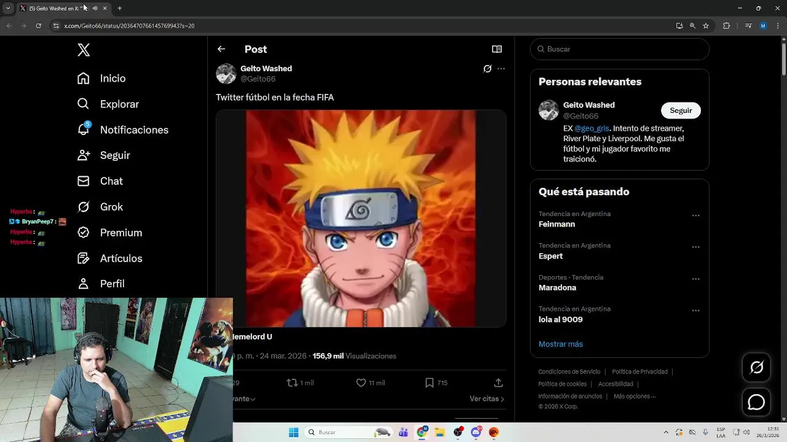The image size is (787, 442).
Task: Open the floating messages chat button
Action: (x=756, y=402)
